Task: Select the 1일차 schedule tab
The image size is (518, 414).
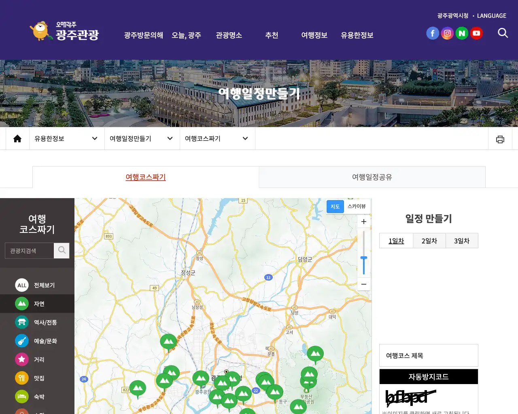Action: (396, 241)
